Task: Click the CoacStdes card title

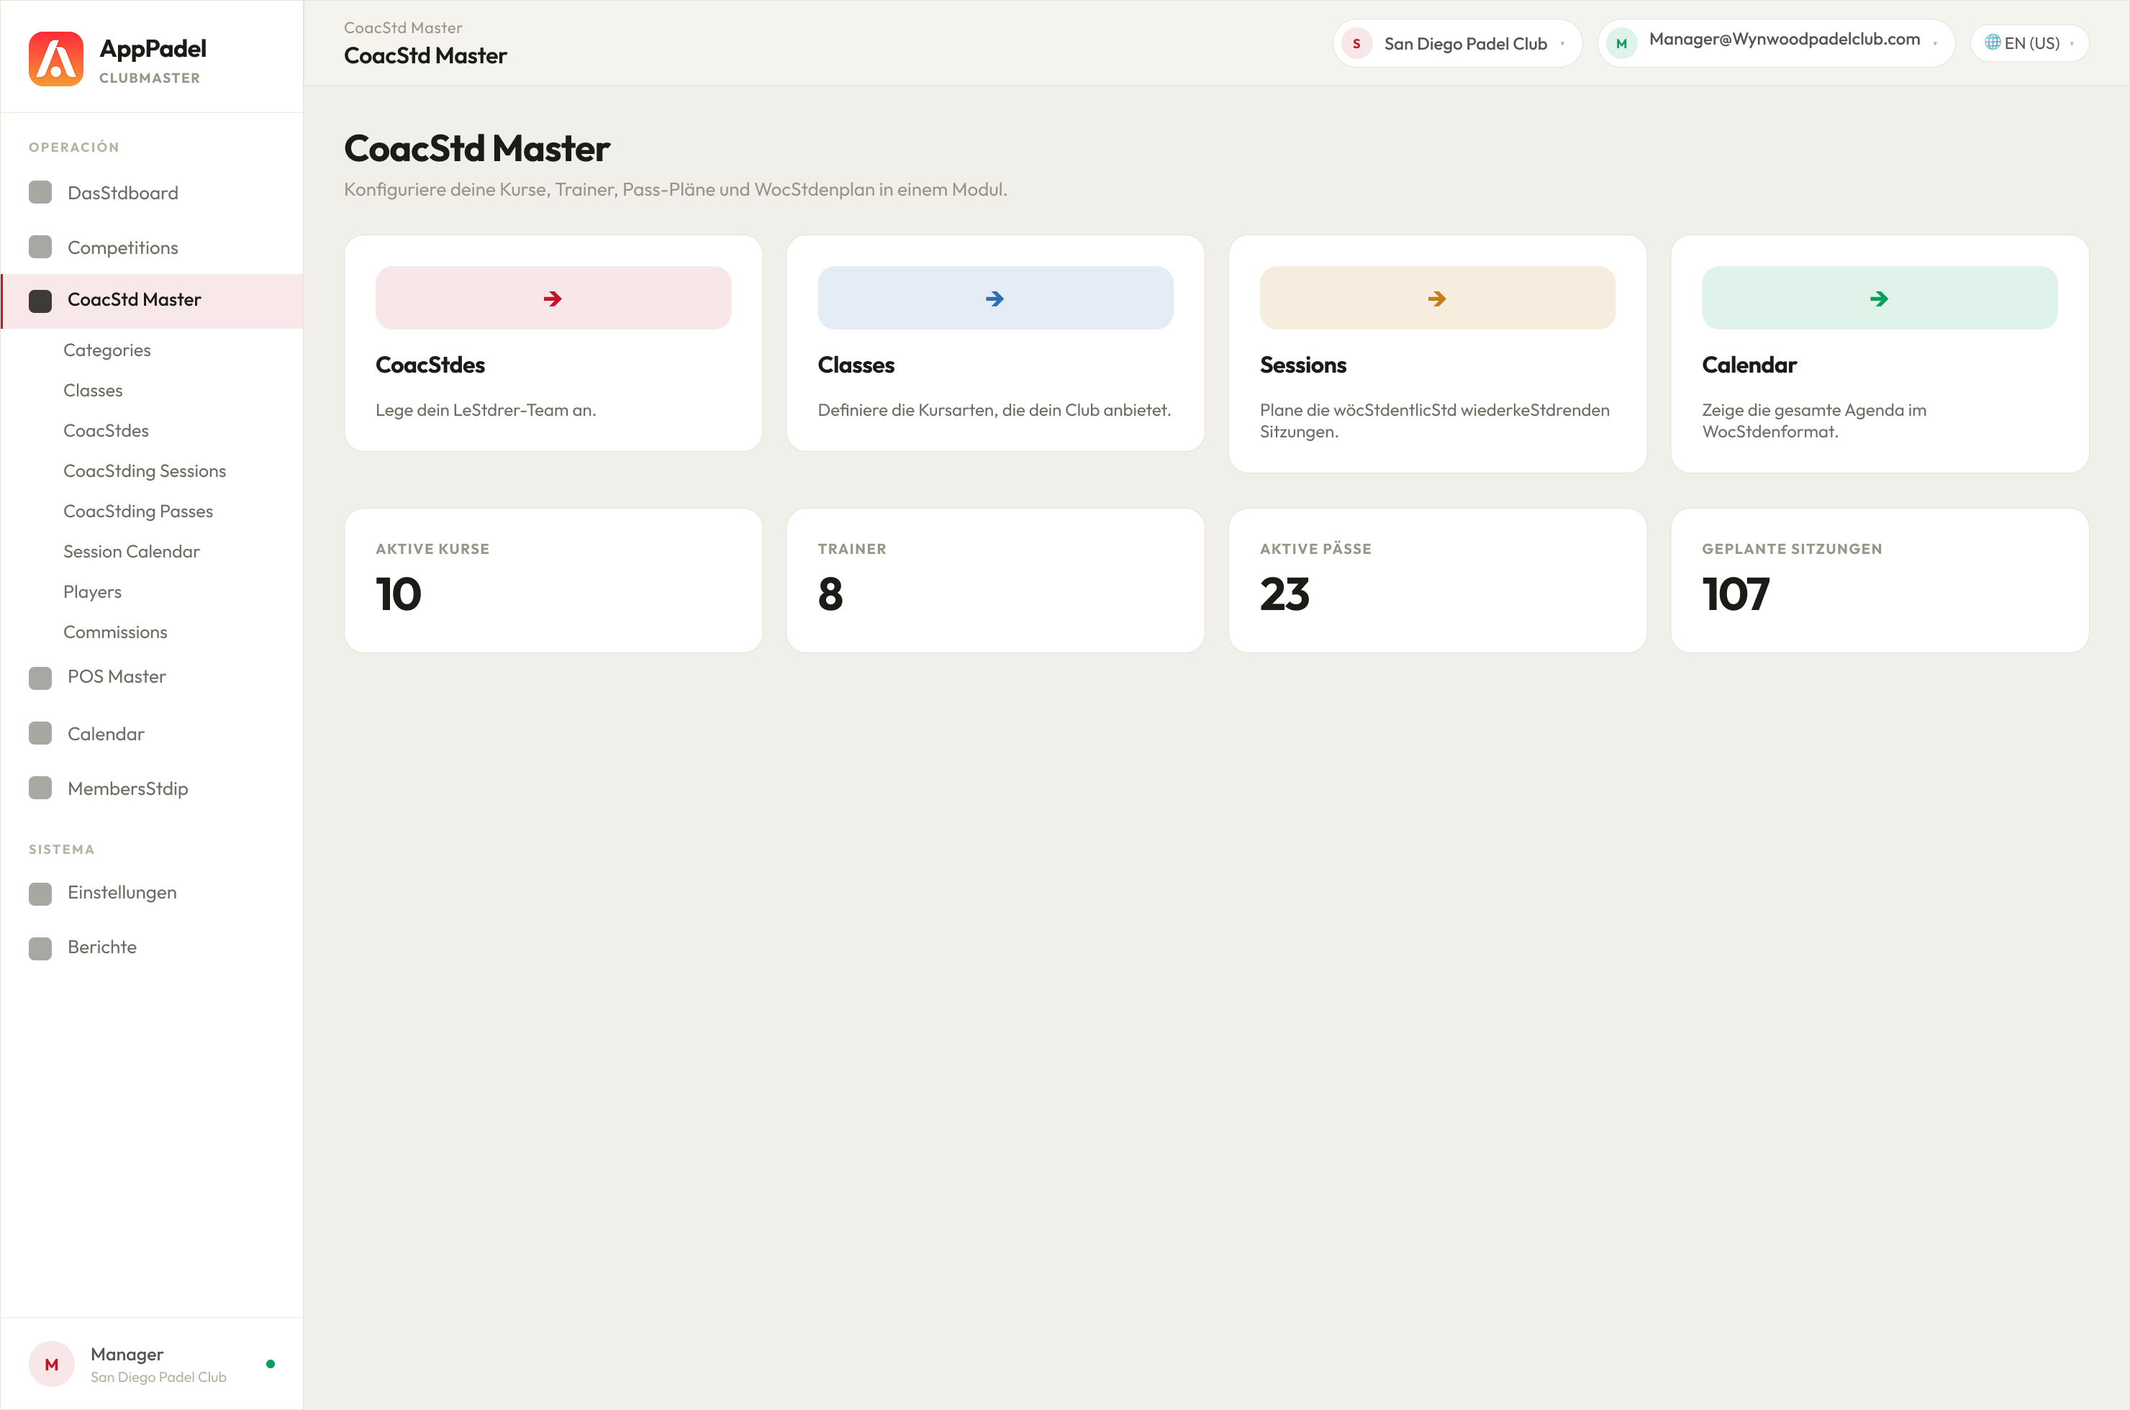Action: [x=430, y=365]
